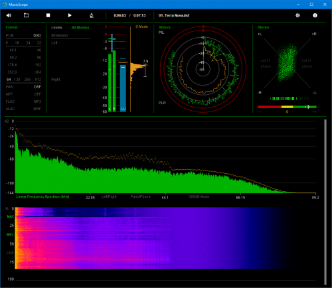Screen dimensions: 332x288
Task: Switch to the Levels tab
Action: (x=57, y=27)
